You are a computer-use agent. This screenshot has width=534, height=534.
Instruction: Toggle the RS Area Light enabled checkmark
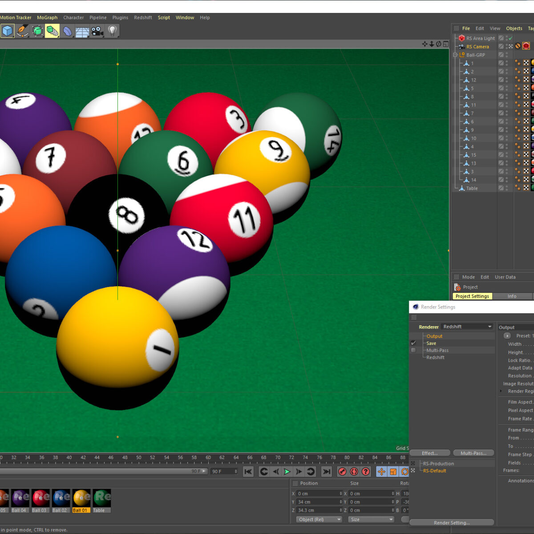[x=510, y=38]
